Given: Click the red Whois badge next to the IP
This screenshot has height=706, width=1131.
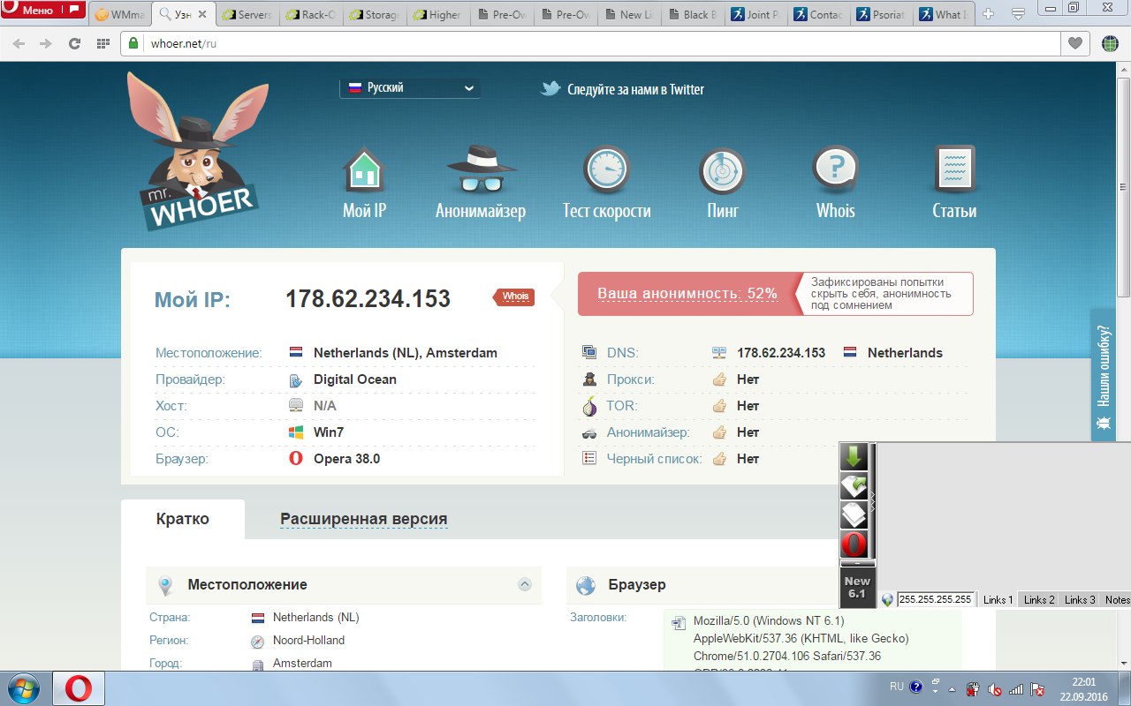Looking at the screenshot, I should (514, 297).
